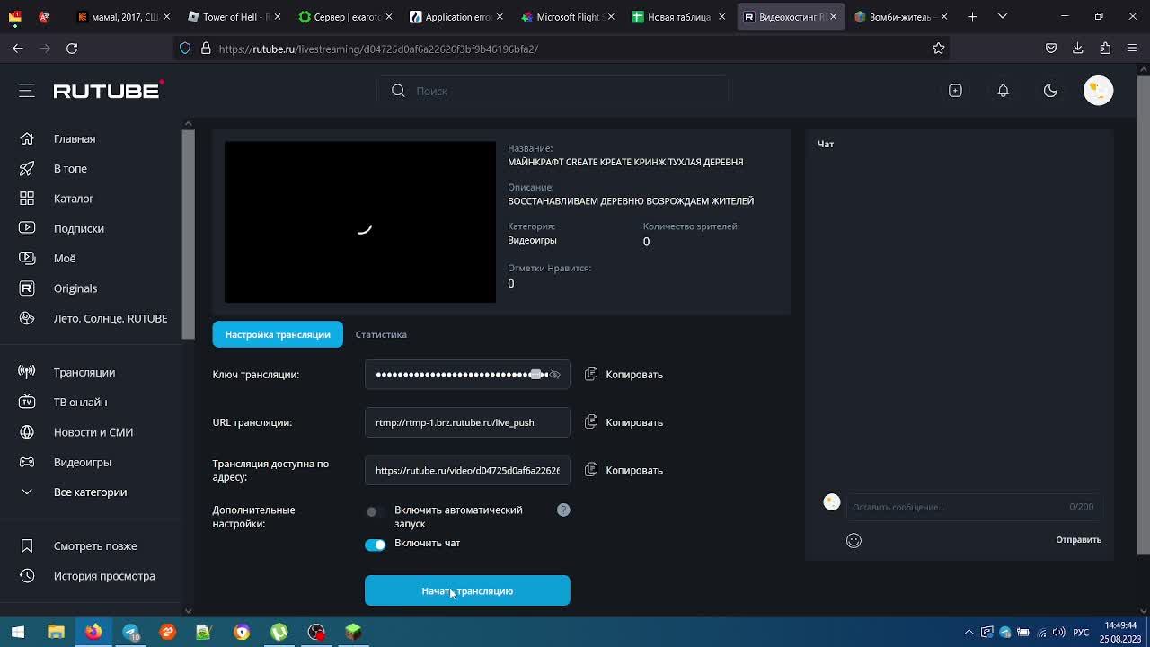This screenshot has width=1150, height=647.
Task: Expand Все категории list
Action: [x=90, y=492]
